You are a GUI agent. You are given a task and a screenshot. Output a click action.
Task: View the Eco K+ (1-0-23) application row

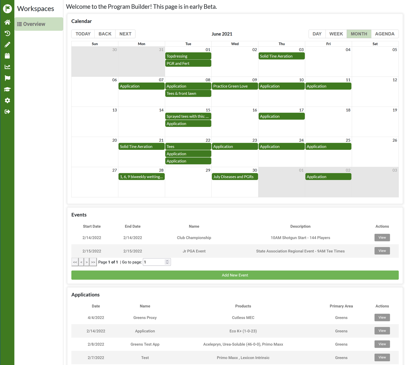382,330
